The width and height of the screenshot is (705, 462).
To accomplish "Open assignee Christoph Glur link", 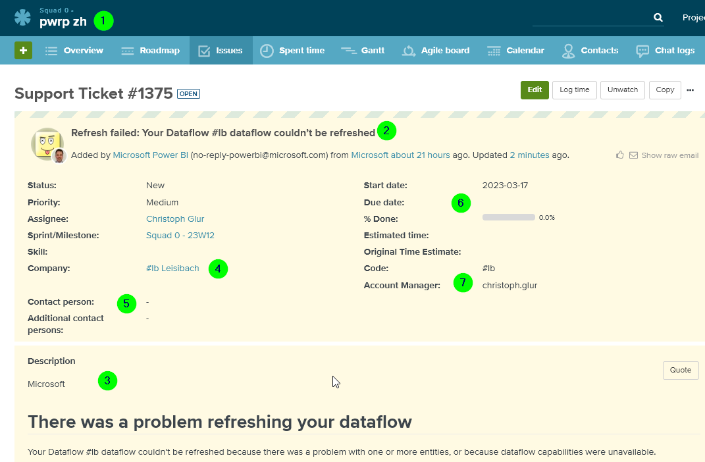I will (175, 219).
